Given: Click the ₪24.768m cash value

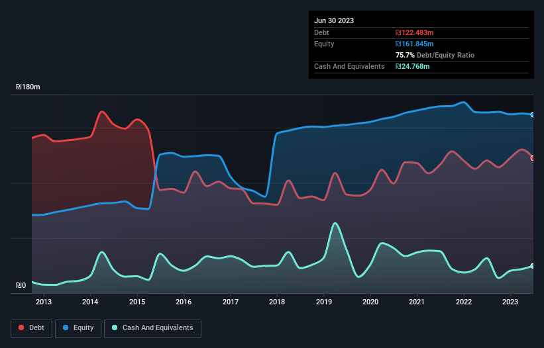Looking at the screenshot, I should pos(413,66).
